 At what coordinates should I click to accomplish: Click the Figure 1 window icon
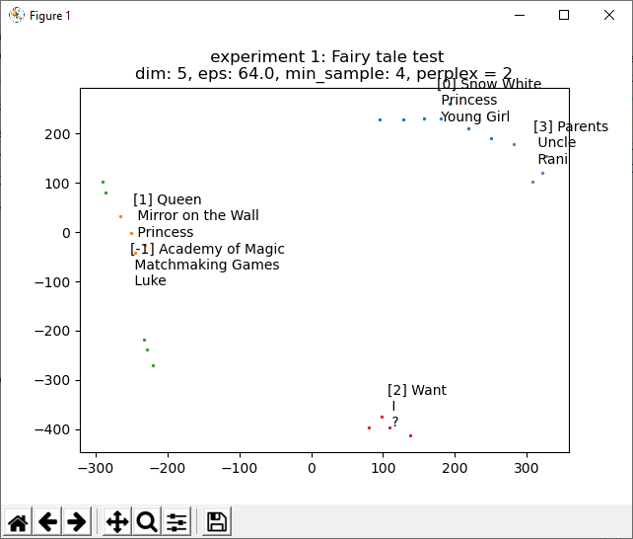[16, 15]
